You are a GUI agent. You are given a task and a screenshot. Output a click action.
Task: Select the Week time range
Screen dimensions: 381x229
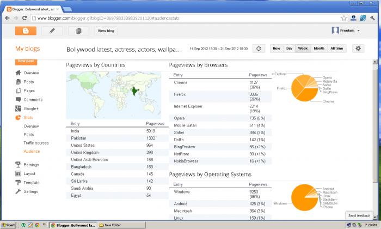point(303,49)
